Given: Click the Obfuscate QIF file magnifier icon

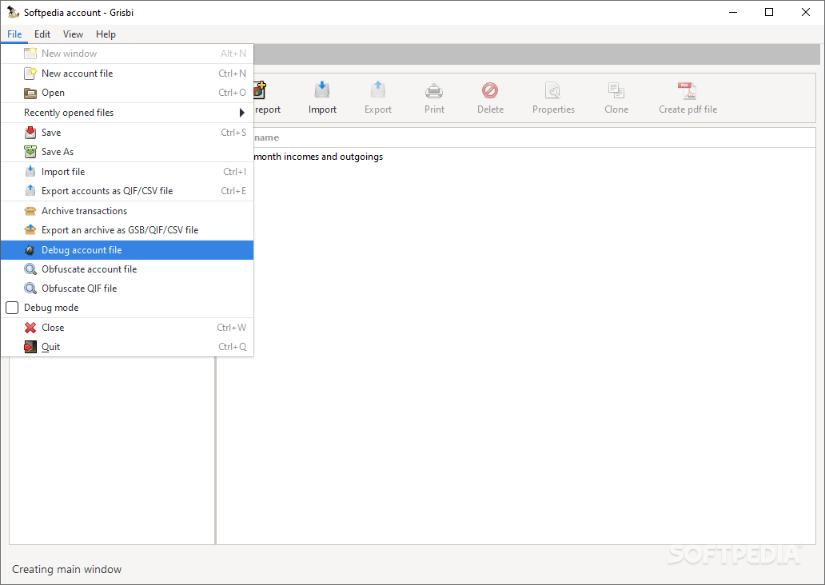Looking at the screenshot, I should click(30, 289).
